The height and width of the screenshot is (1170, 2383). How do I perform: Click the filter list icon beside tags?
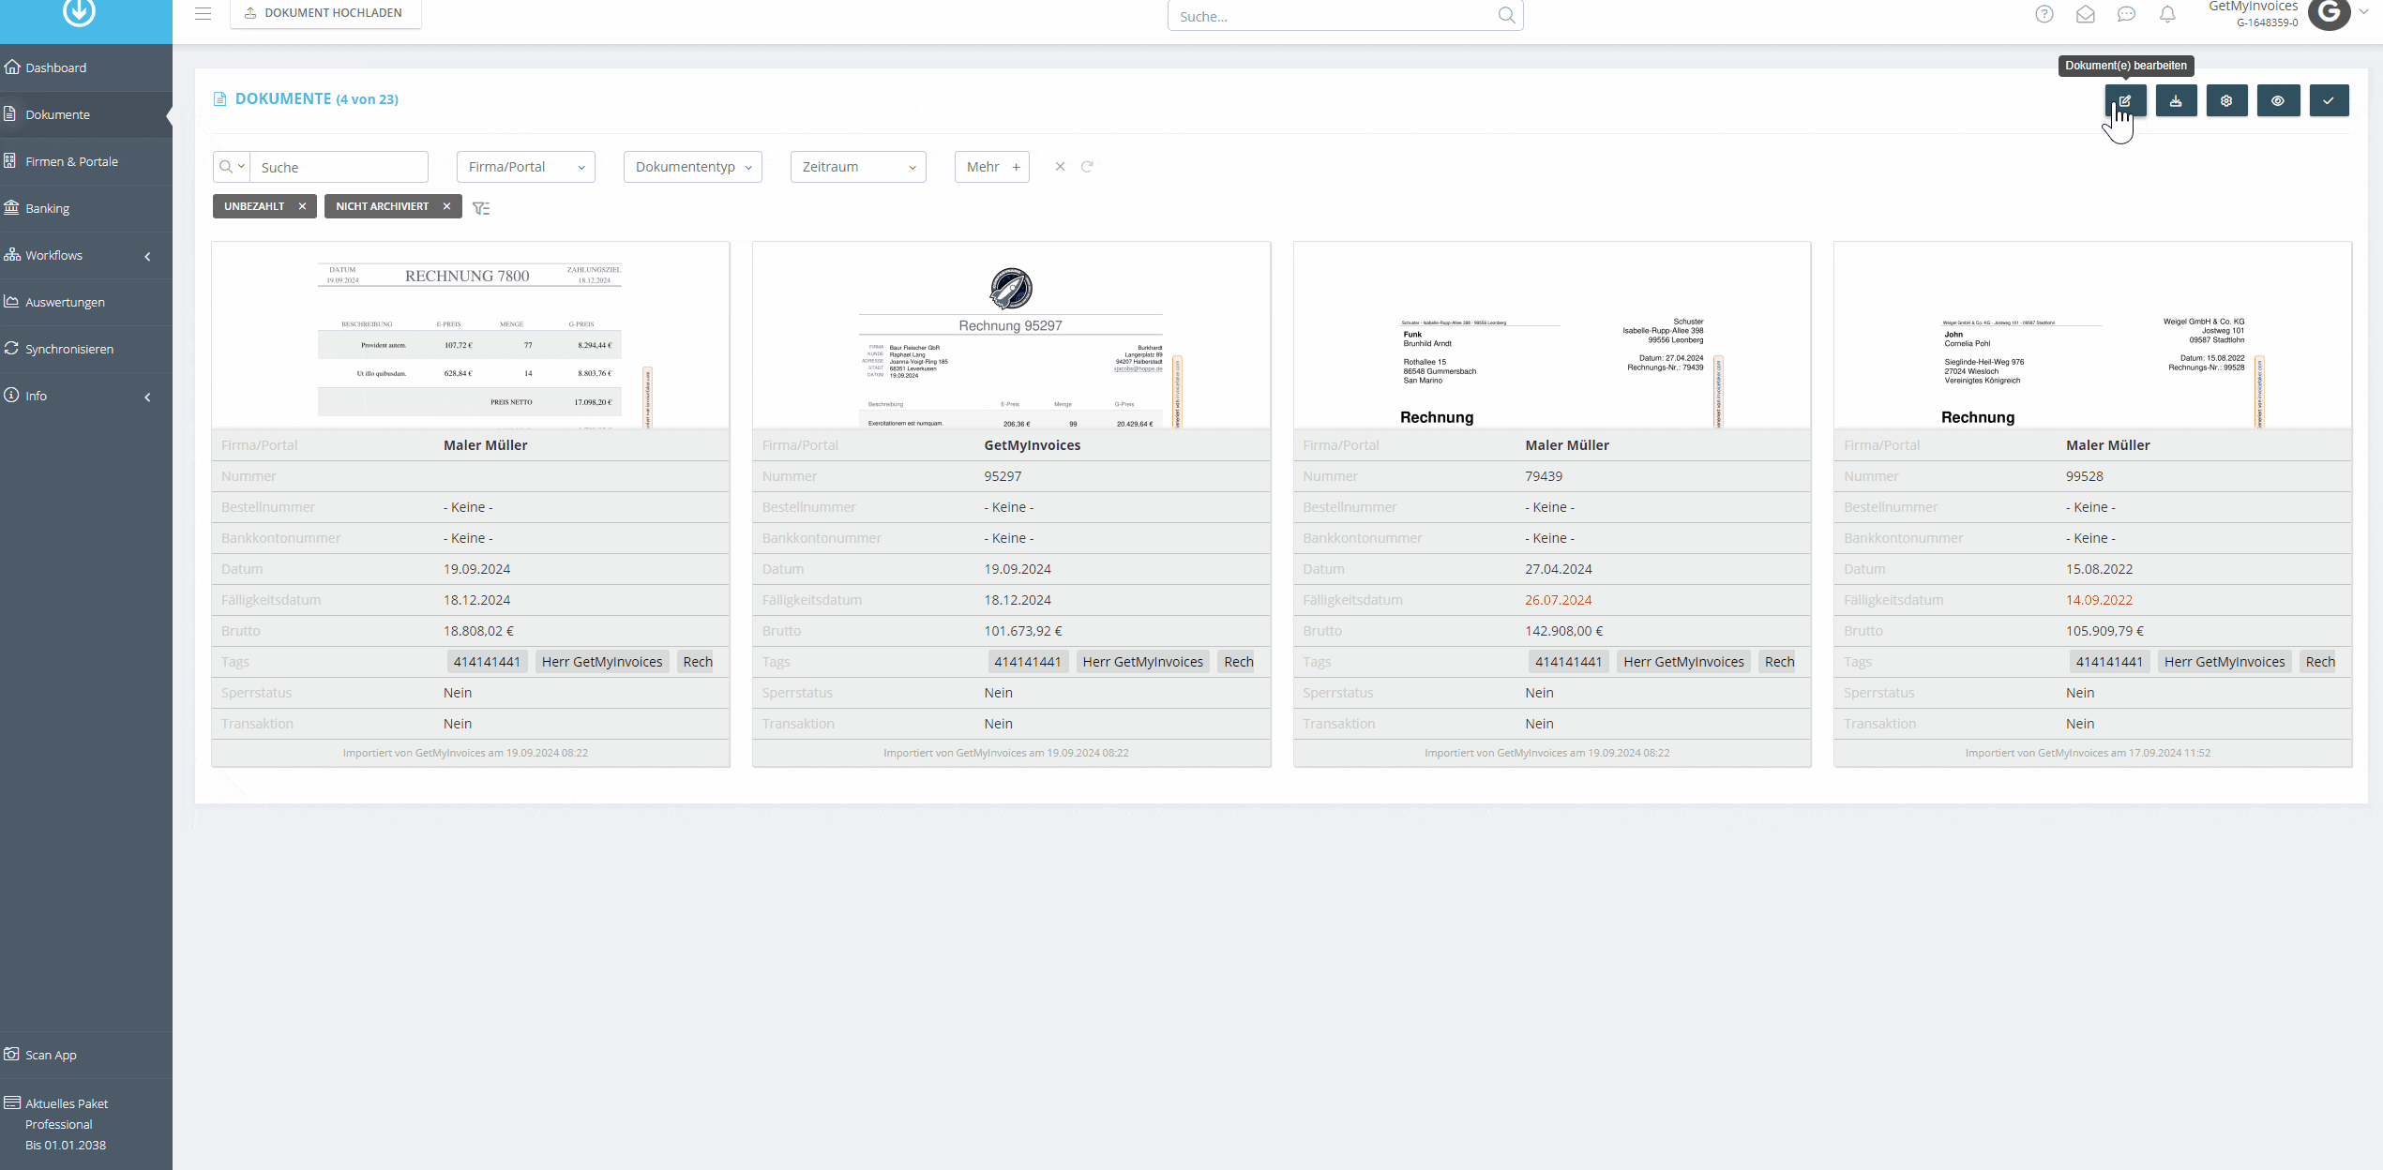pos(481,208)
